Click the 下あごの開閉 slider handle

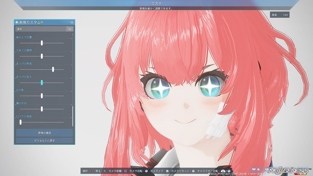point(42,56)
